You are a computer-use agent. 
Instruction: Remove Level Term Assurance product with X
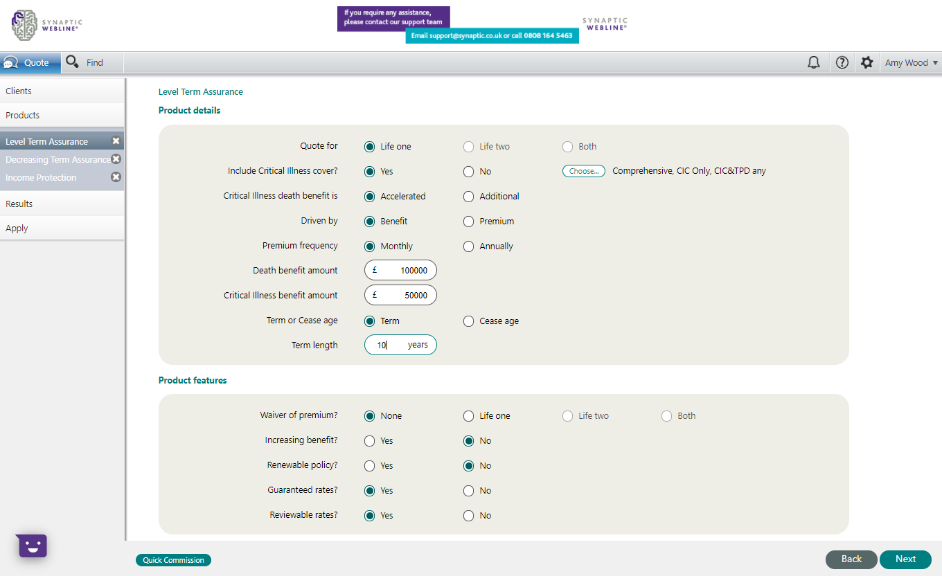click(x=116, y=141)
